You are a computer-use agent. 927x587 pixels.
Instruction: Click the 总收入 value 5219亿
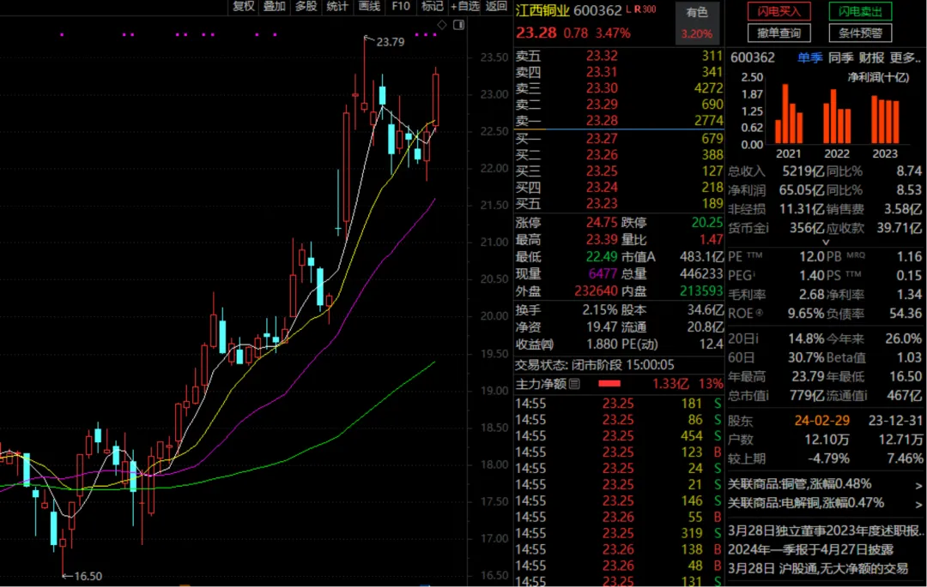pos(803,172)
